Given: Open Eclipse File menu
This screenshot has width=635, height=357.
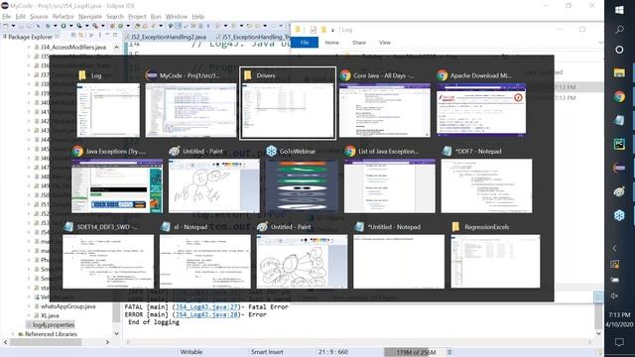Looking at the screenshot, I should coord(7,17).
